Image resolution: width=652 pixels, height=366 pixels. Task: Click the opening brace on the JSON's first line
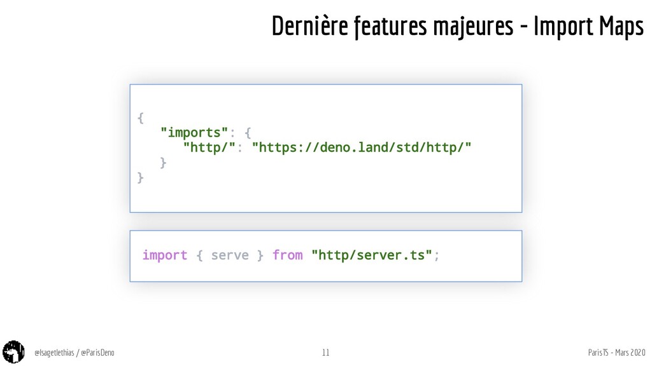coord(141,118)
